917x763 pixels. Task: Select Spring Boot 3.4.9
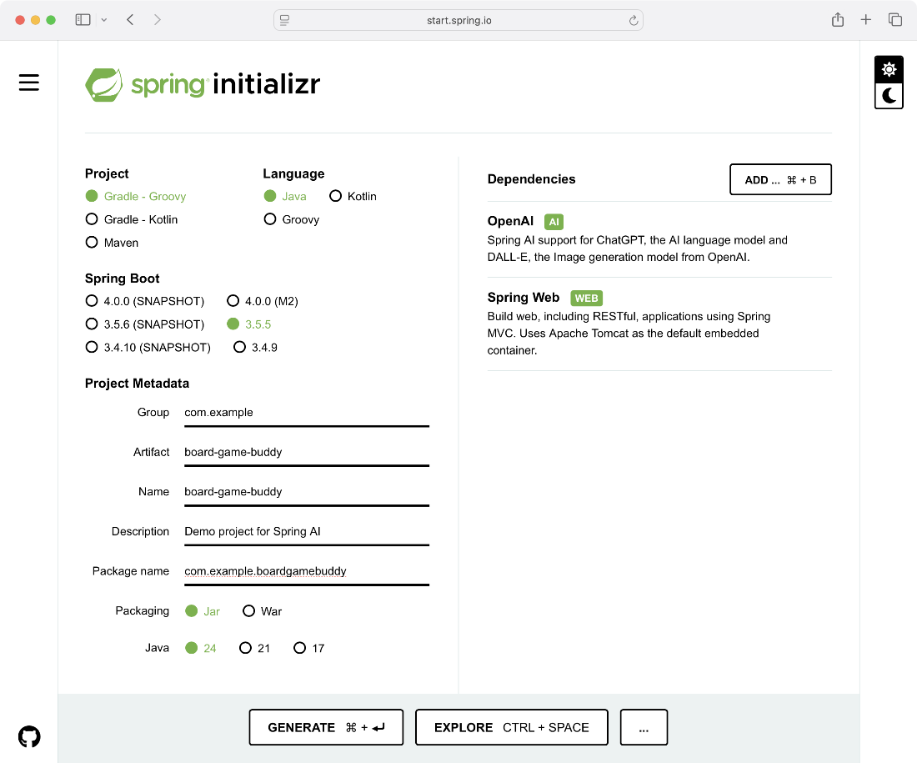255,348
